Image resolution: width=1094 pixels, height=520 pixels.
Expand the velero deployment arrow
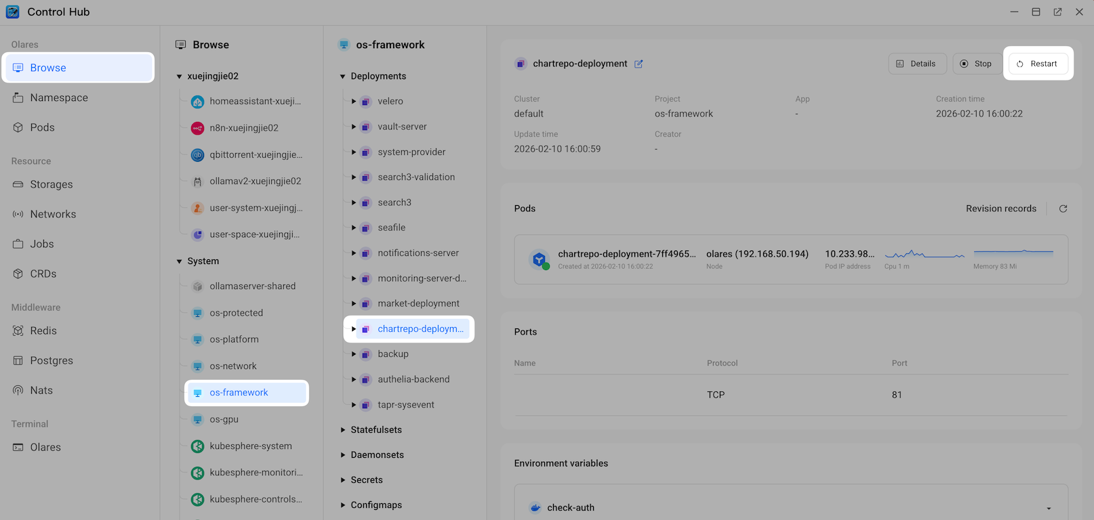point(354,102)
